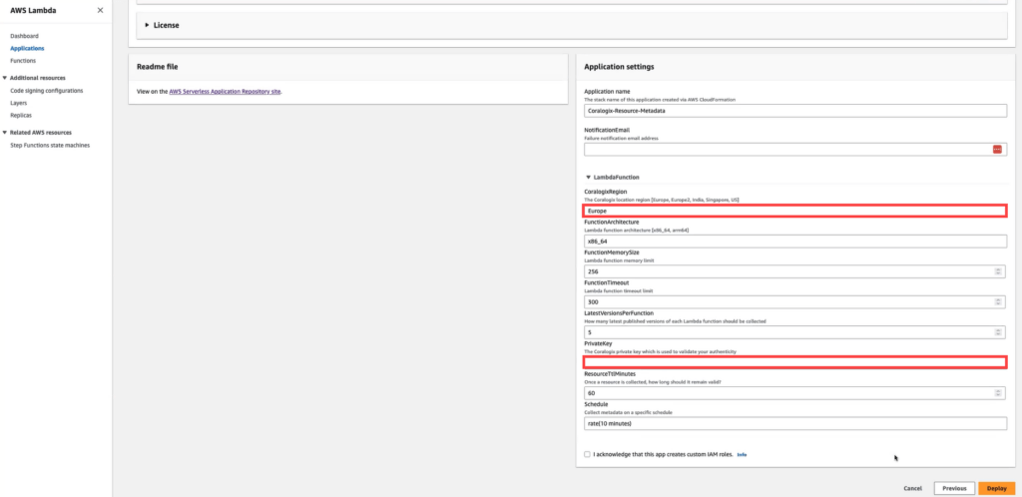This screenshot has width=1022, height=497.
Task: Focus the PrivateKey input field
Action: click(795, 362)
